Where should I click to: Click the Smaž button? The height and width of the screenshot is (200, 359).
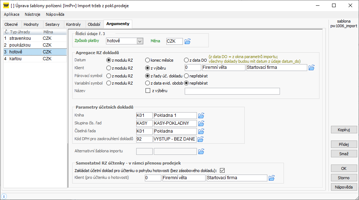coord(344,154)
